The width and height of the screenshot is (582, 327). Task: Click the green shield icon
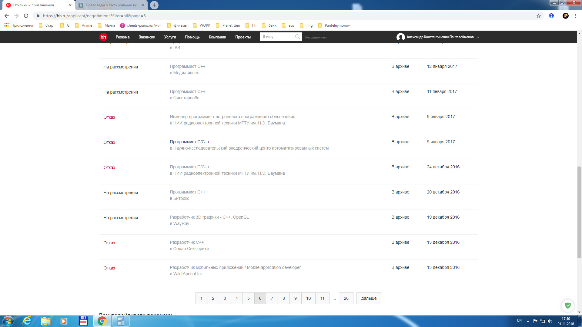point(568,306)
